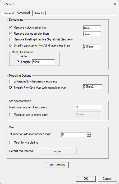
Task: Click the meshed vias sides field
Action: tap(74, 135)
